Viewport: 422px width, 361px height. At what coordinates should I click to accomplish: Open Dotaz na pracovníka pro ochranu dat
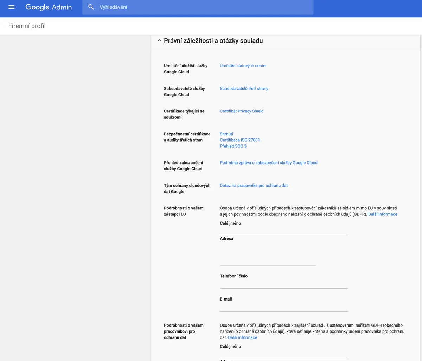(x=254, y=186)
